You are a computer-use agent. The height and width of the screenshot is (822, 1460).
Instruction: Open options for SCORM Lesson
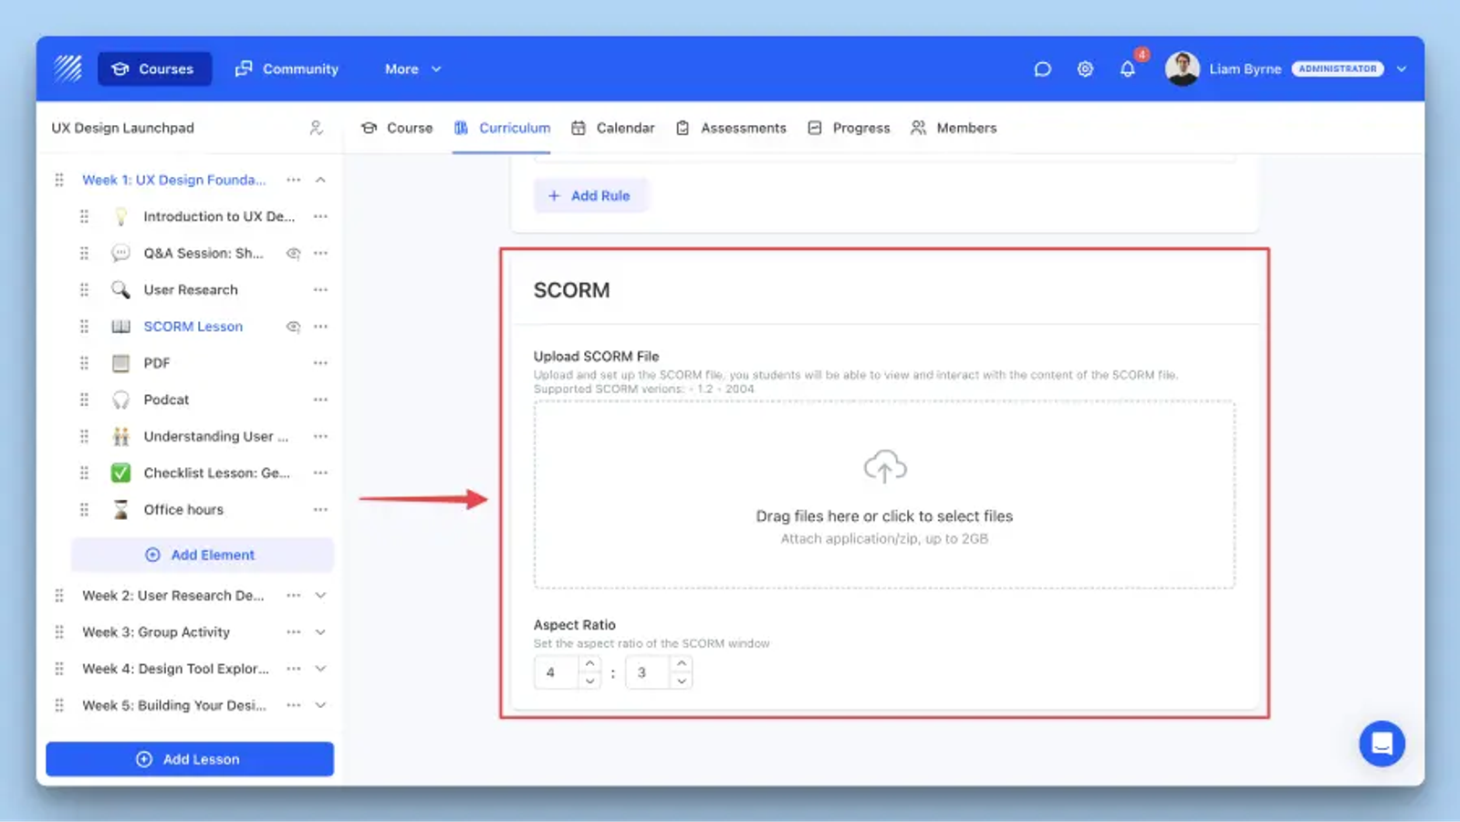click(320, 327)
